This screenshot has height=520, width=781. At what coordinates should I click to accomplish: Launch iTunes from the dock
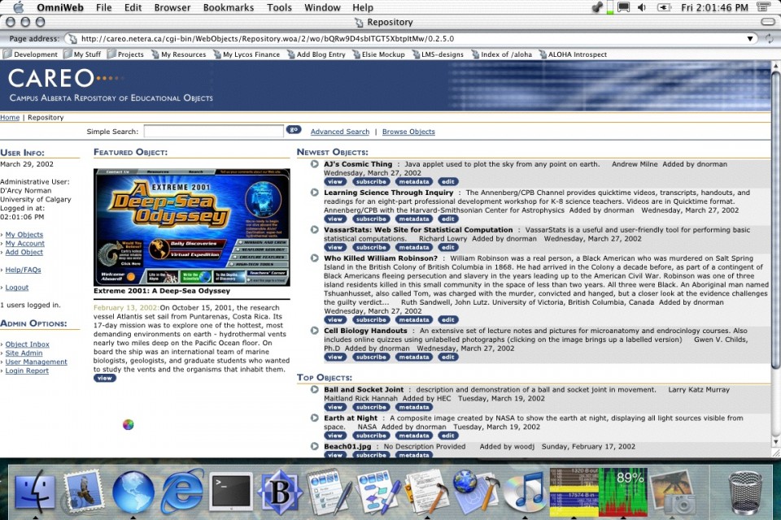tap(523, 492)
